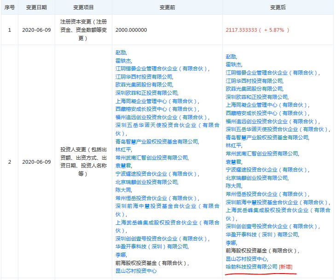The height and width of the screenshot is (280, 336).
Task: Select 前海股权投资基金 text in 变更后 column
Action: click(x=262, y=251)
